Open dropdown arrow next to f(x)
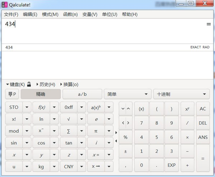The image size is (215, 177). [54, 107]
